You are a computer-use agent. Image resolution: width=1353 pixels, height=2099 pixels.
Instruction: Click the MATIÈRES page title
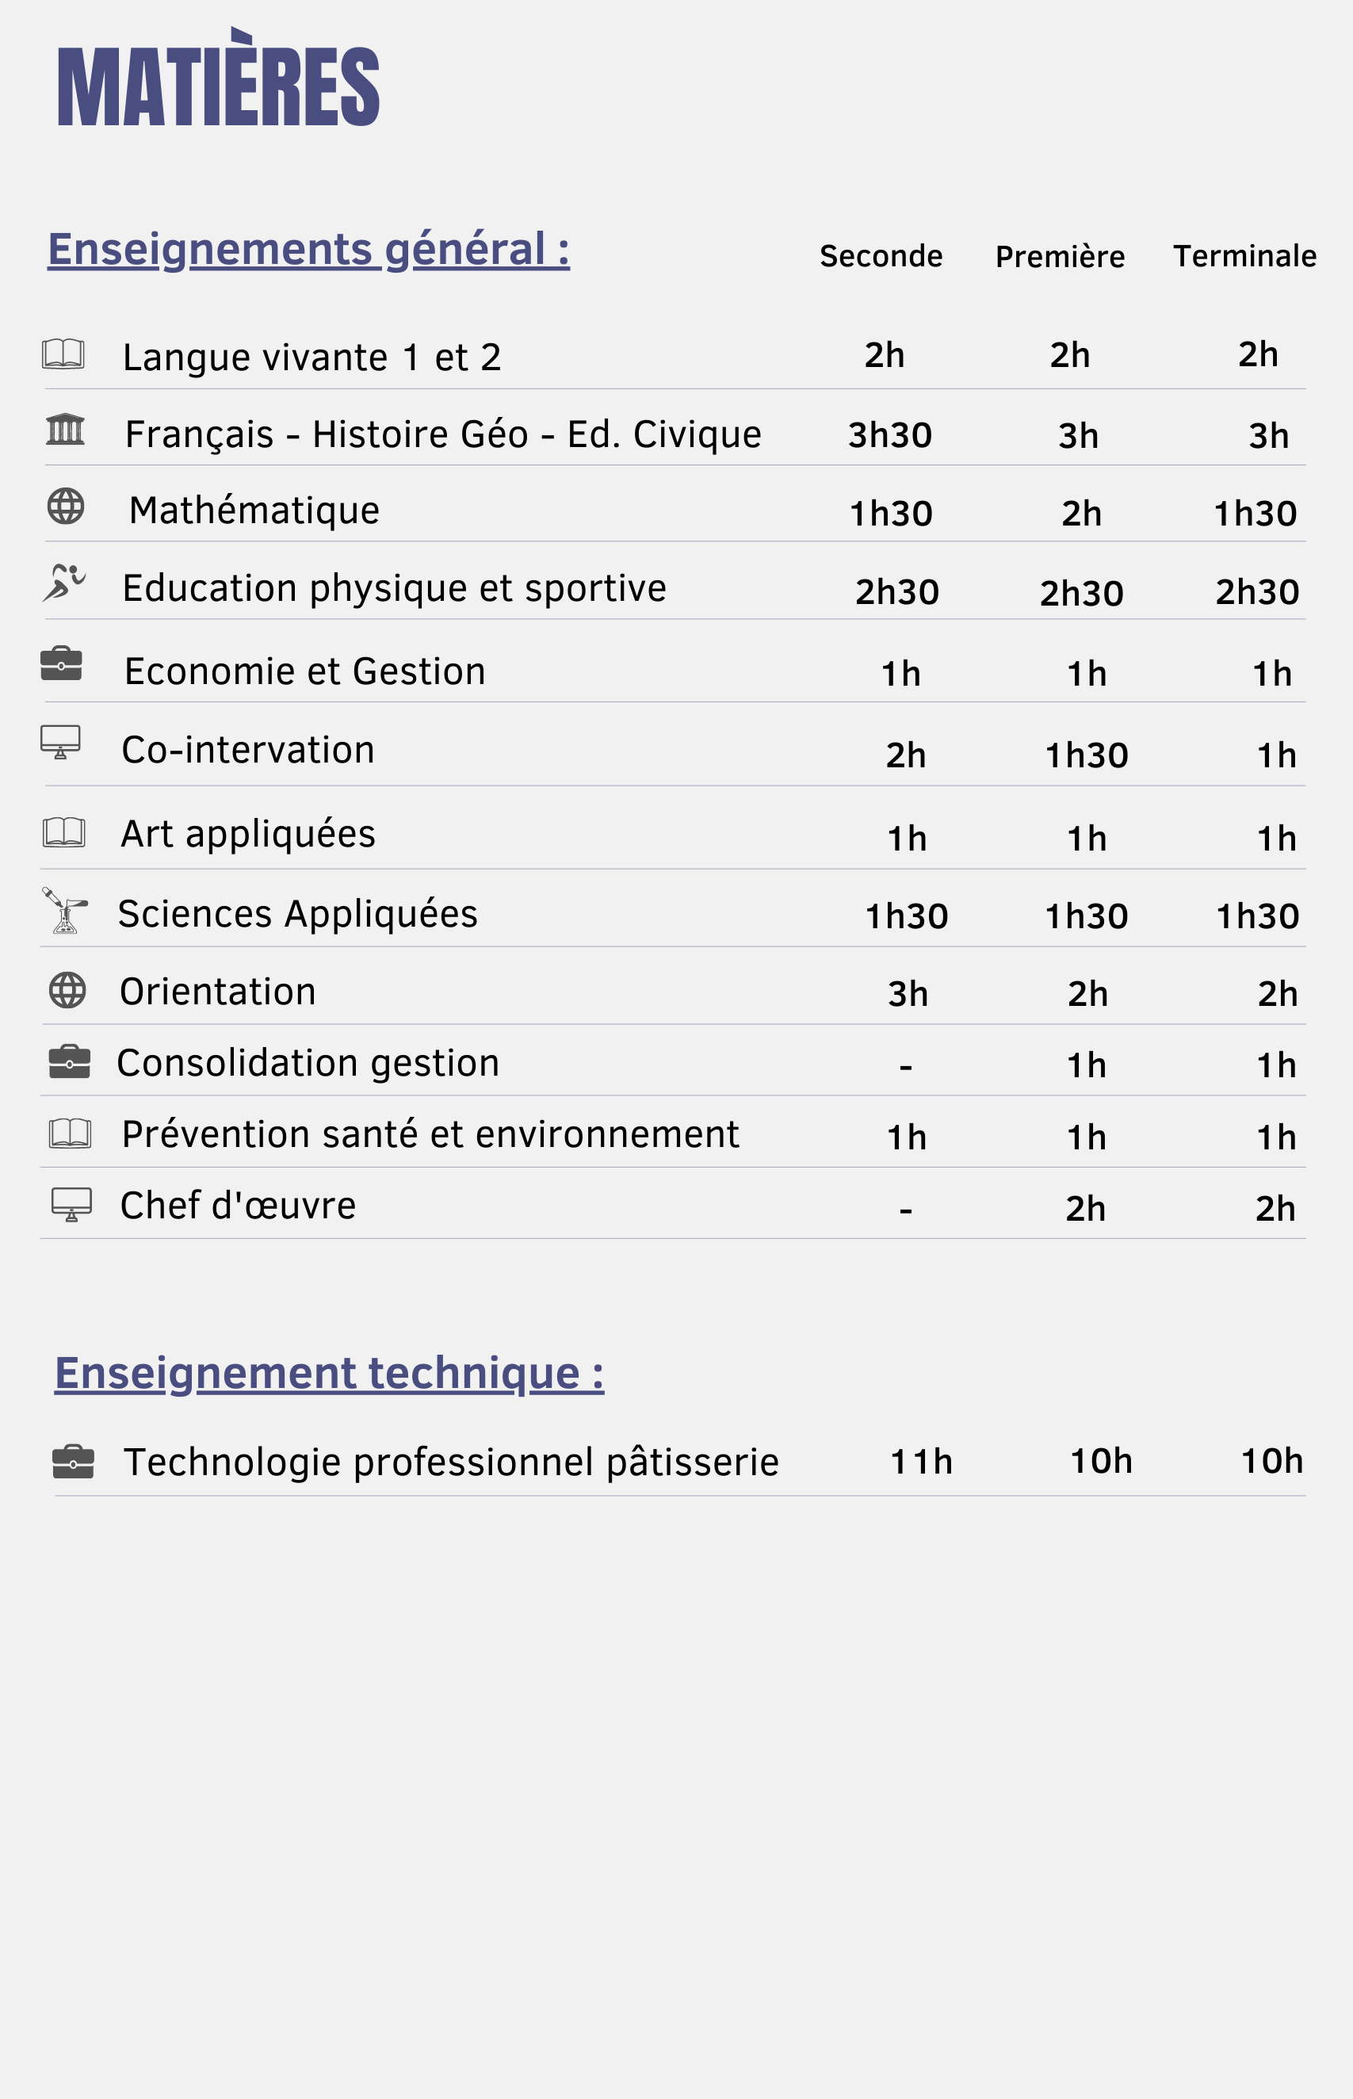point(219,86)
